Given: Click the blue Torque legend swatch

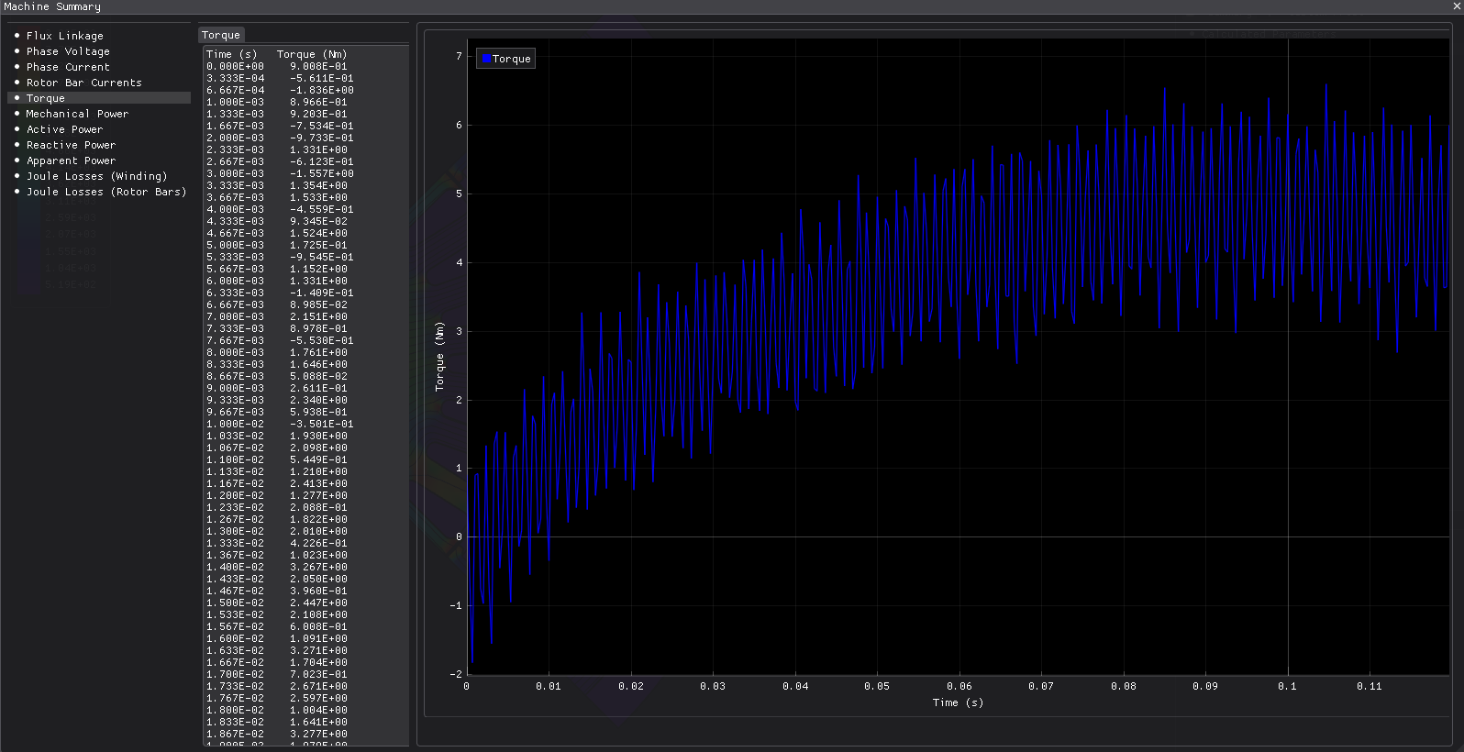Looking at the screenshot, I should (486, 59).
